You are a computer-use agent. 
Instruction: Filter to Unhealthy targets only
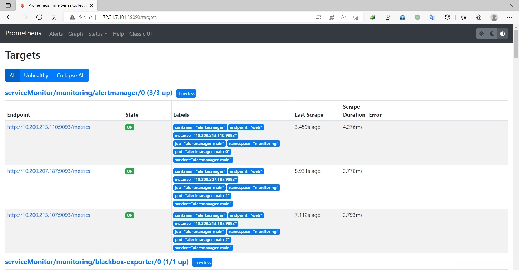tap(36, 75)
